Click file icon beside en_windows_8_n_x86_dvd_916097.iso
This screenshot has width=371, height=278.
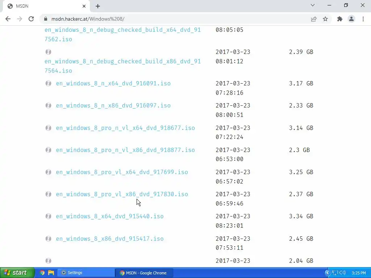pos(48,105)
